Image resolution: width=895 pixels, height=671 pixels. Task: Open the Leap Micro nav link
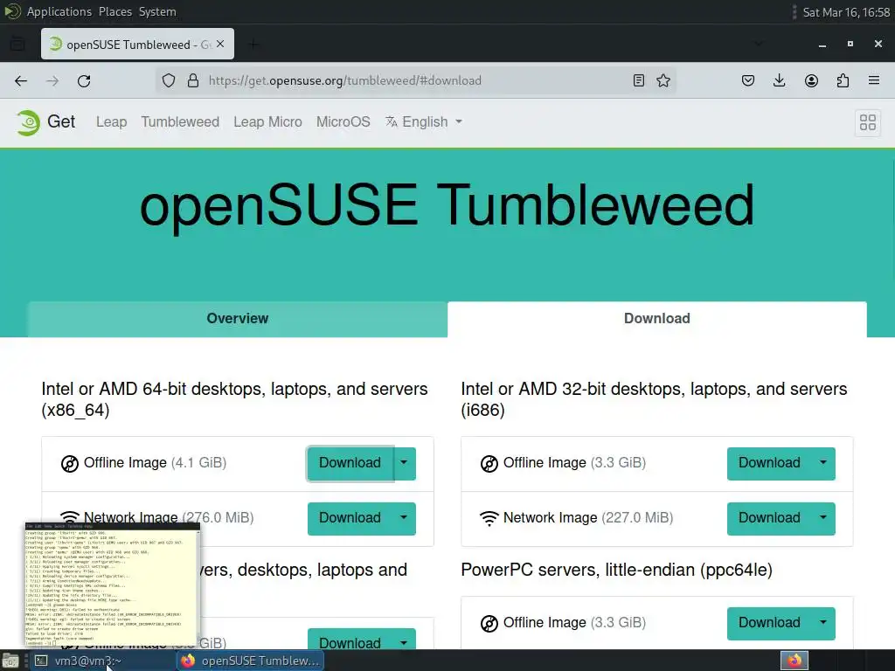click(267, 121)
